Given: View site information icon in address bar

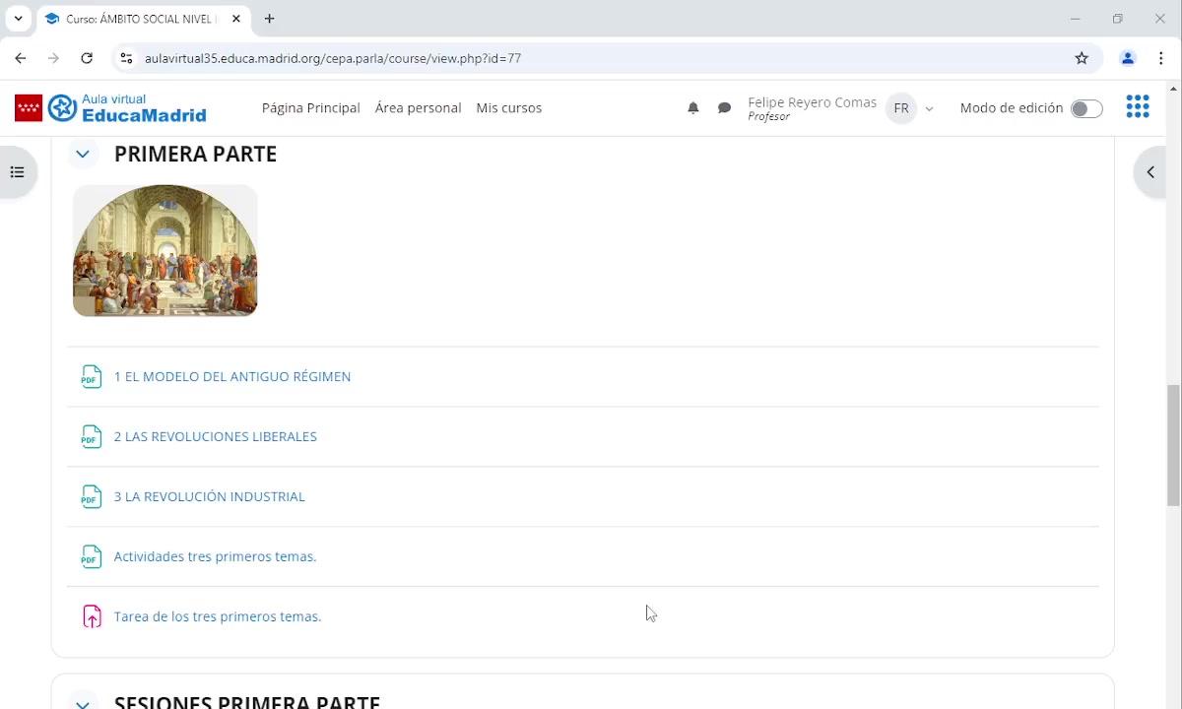Looking at the screenshot, I should (x=126, y=58).
